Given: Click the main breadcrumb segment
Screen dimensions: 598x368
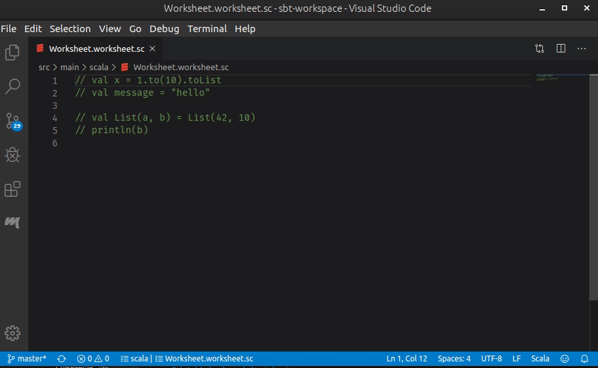Looking at the screenshot, I should (x=70, y=67).
